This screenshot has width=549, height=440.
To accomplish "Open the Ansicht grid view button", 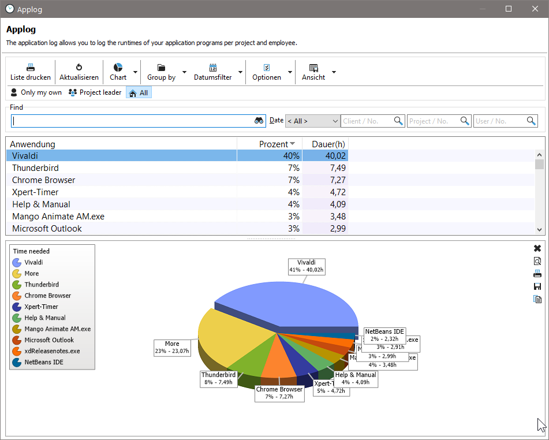I will point(313,72).
